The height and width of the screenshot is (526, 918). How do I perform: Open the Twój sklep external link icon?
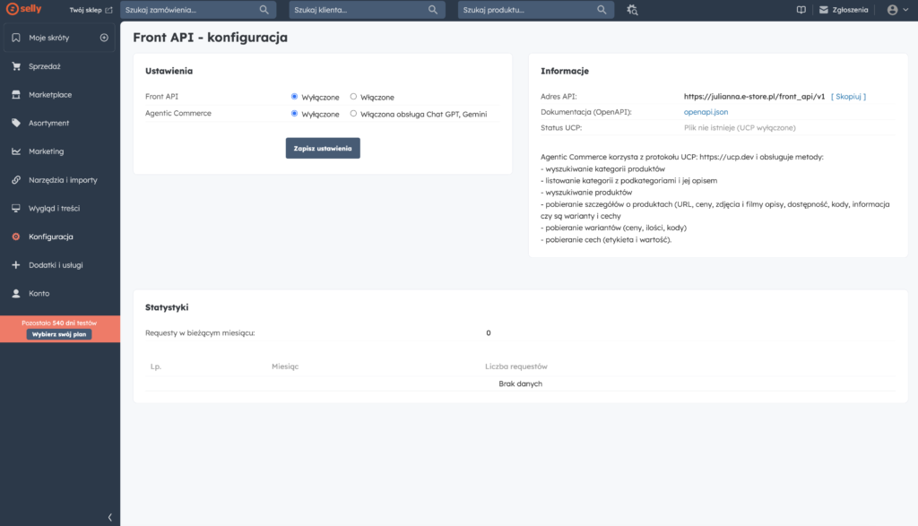[108, 10]
